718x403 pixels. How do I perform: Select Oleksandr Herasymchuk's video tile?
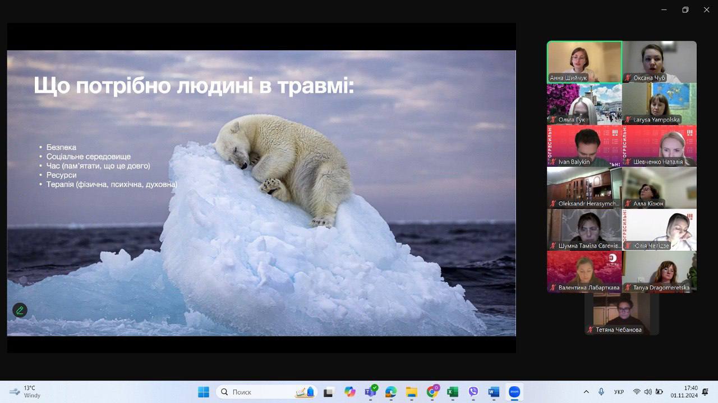point(584,188)
